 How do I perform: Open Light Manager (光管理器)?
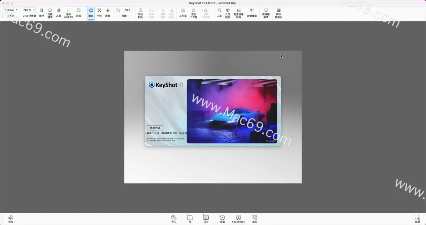coord(252,13)
